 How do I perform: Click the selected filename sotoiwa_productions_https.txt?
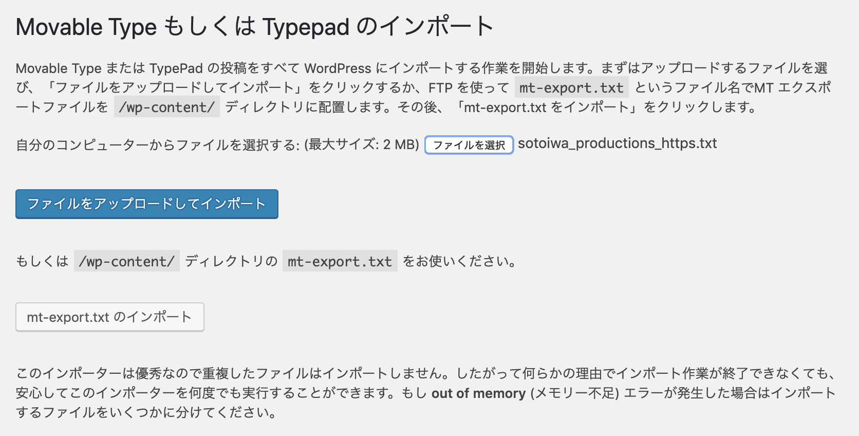pyautogui.click(x=617, y=143)
